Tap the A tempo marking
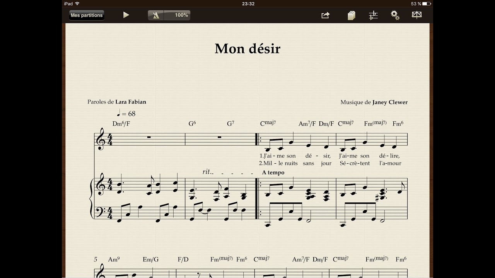495x278 pixels. tap(273, 173)
